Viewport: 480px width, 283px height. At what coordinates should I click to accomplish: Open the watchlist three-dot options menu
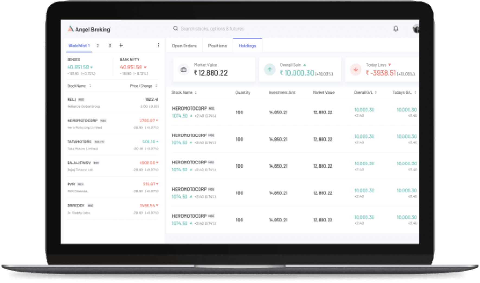click(159, 45)
